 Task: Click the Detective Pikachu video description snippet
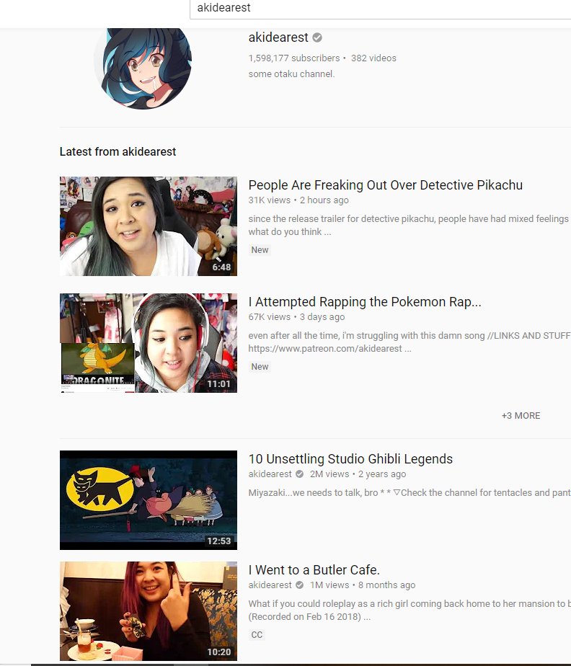408,225
